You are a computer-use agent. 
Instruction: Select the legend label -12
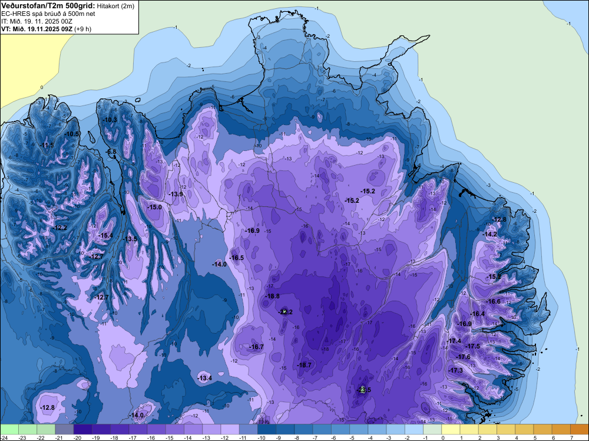click(x=224, y=437)
